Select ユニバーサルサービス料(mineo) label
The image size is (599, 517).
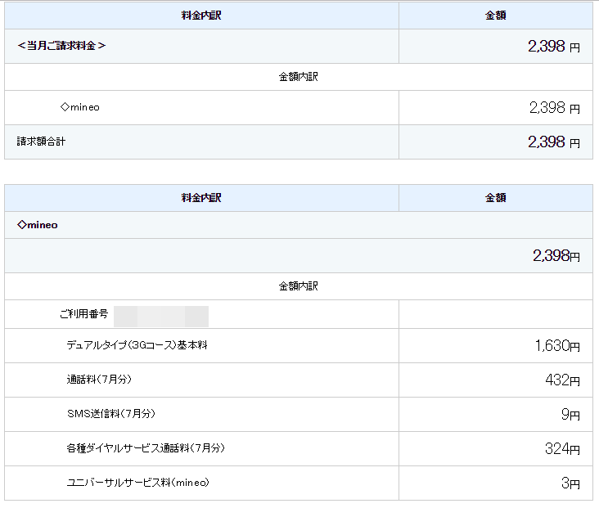(138, 483)
